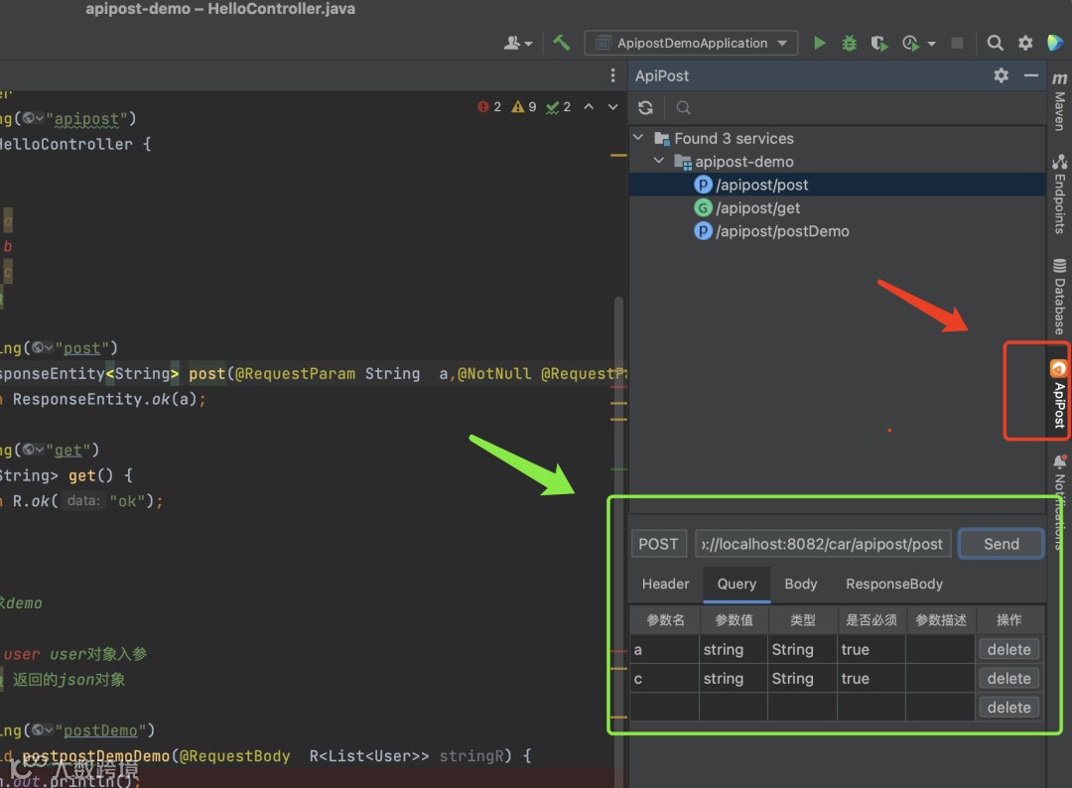Collapse the Found 3 services node
The image size is (1072, 788).
click(638, 137)
